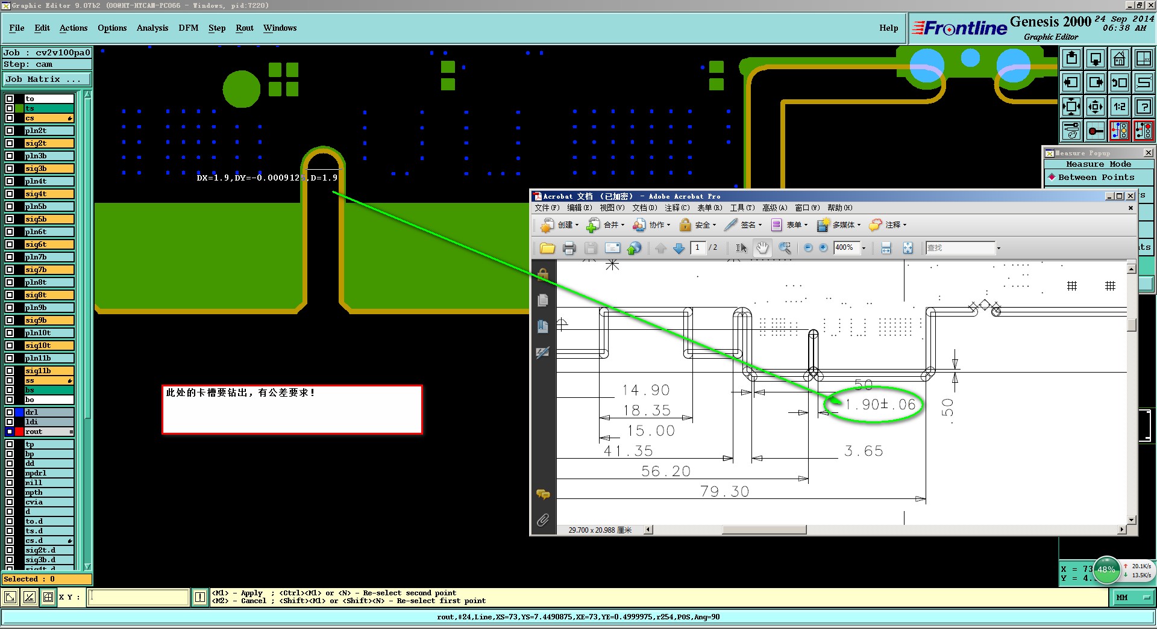
Task: Open the MM units dropdown
Action: click(1132, 597)
